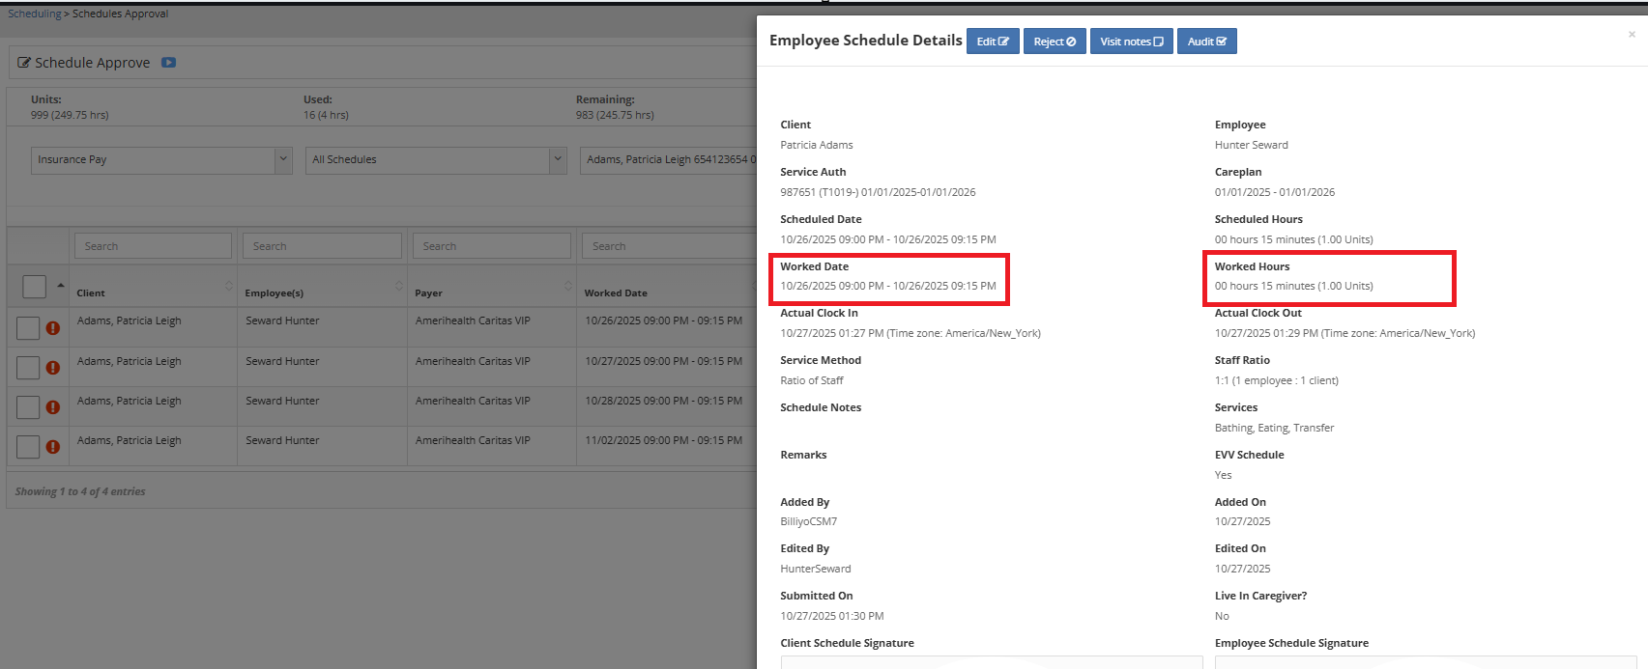Toggle the select-all checkbox in table header
1648x669 pixels.
point(34,287)
